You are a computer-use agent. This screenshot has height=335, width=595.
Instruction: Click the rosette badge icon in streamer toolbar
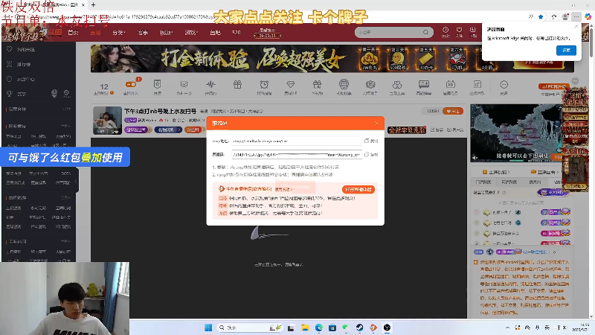pyautogui.click(x=370, y=84)
